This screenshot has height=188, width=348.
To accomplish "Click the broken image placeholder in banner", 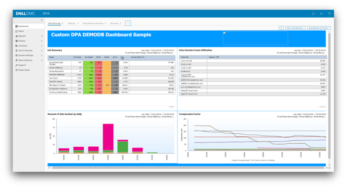I will coord(255,38).
